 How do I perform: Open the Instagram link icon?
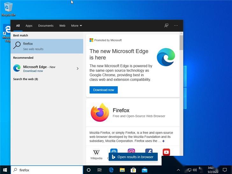point(131,151)
